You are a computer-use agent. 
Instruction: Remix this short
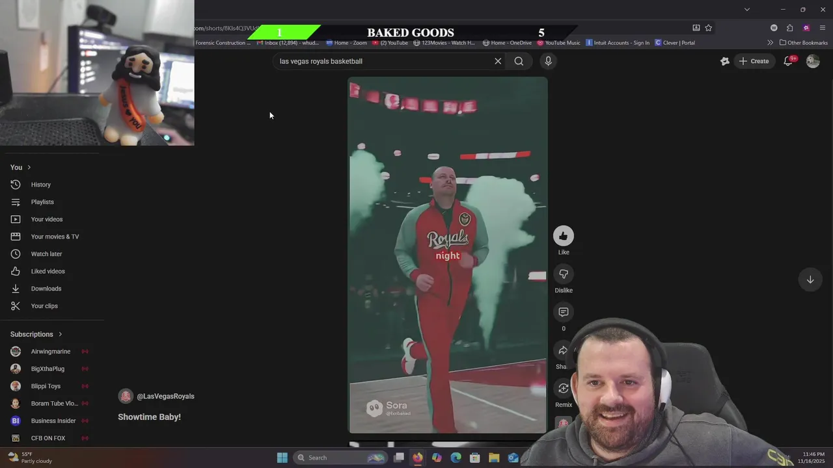564,389
